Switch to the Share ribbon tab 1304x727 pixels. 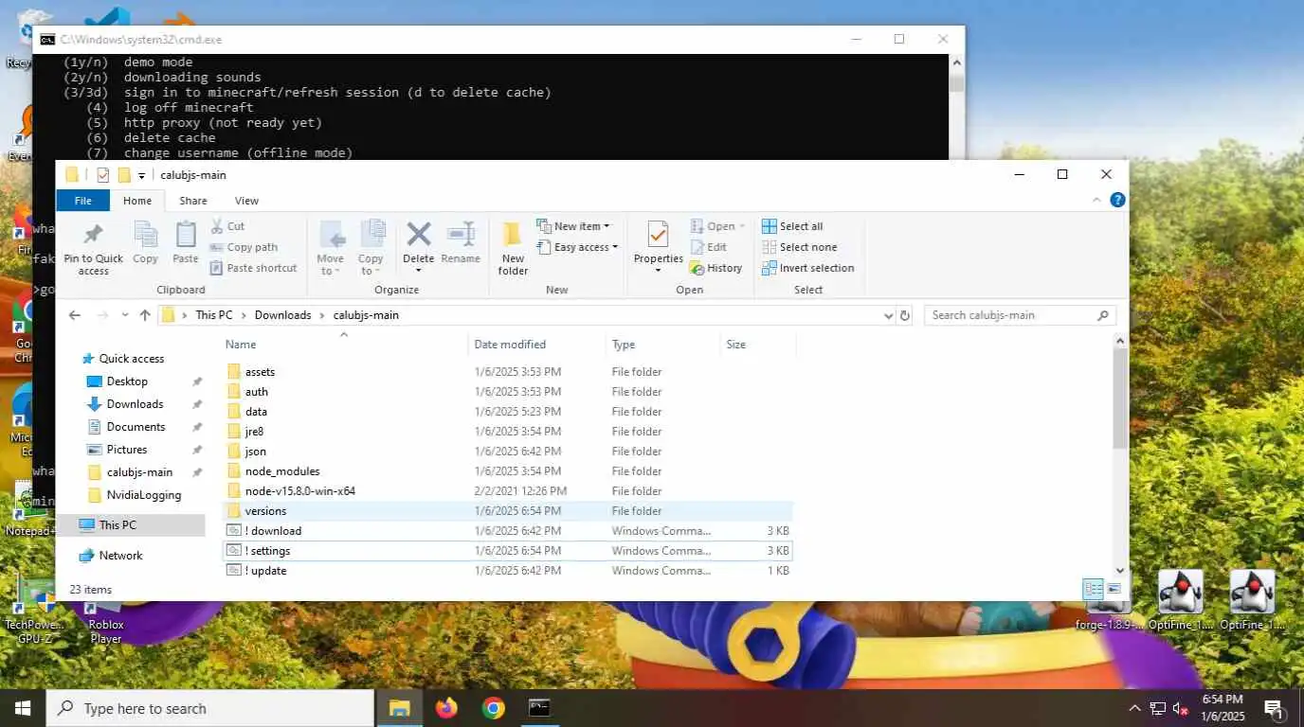193,200
